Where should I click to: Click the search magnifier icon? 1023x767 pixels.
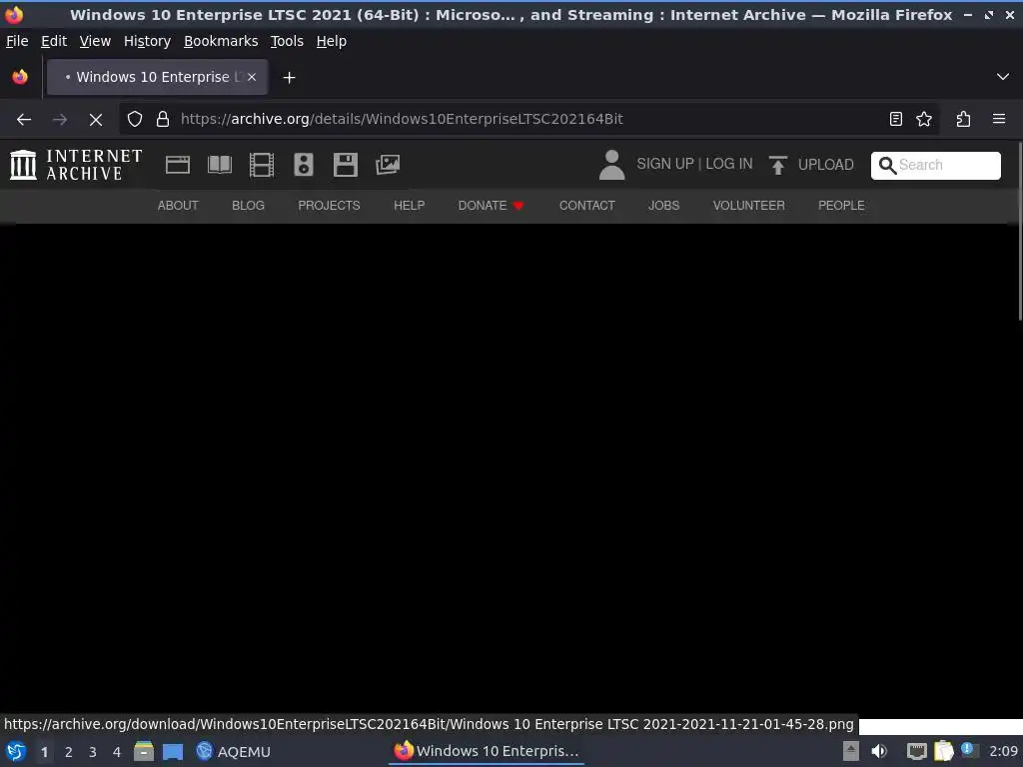(x=887, y=166)
